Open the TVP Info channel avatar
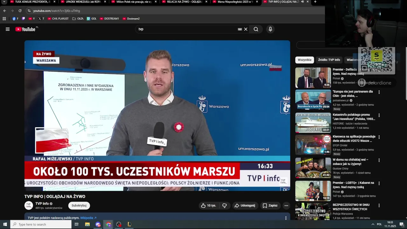The image size is (407, 229). (29, 205)
